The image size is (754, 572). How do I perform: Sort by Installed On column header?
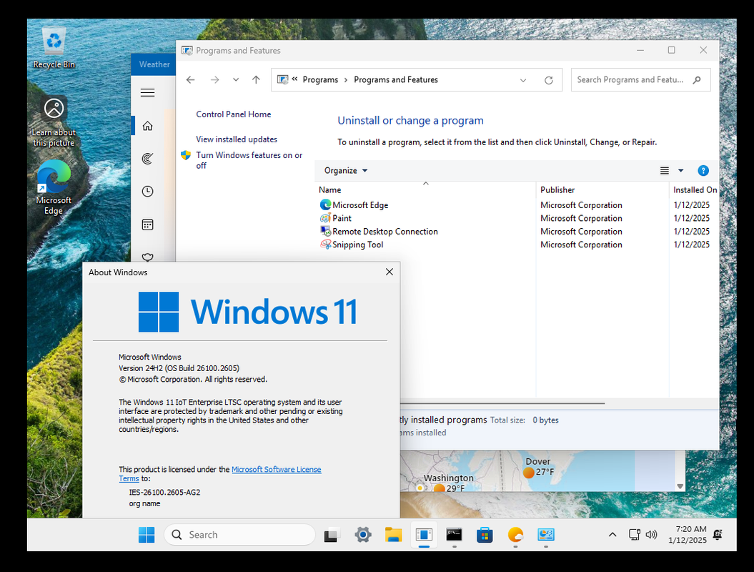tap(695, 190)
